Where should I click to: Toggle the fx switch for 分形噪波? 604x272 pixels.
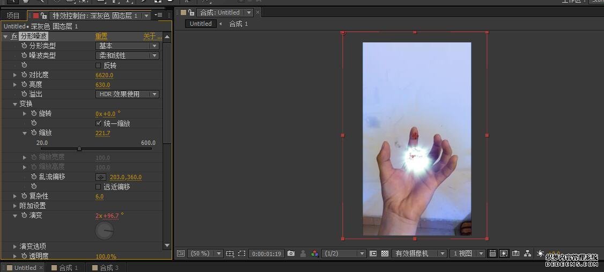[x=14, y=36]
